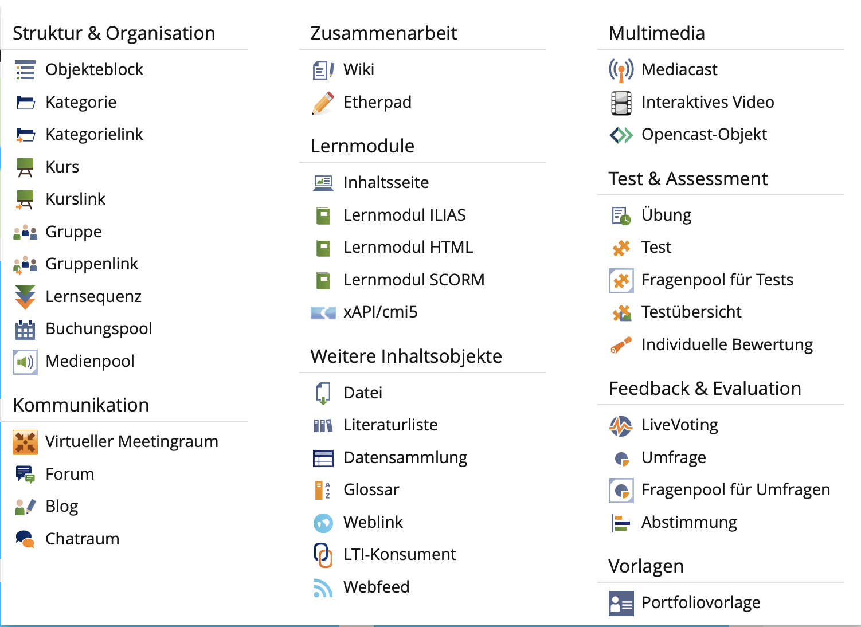Click the Buchungspool calendar icon
The width and height of the screenshot is (861, 627).
click(x=25, y=330)
